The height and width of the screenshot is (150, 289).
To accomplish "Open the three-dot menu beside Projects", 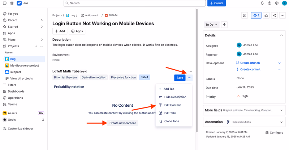I will click(x=42, y=46).
